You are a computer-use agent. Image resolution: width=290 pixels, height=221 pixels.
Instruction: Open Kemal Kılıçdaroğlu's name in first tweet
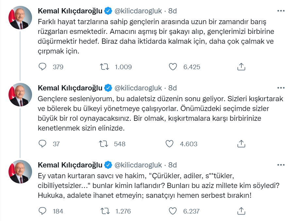(x=70, y=11)
